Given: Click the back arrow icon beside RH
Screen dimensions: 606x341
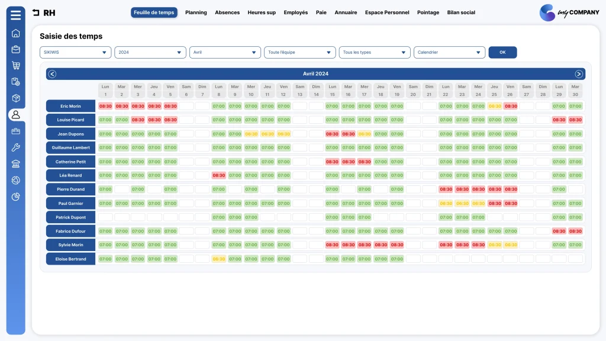Looking at the screenshot, I should 36,12.
